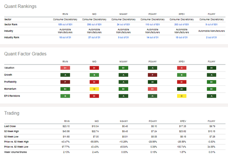Click RIVN's Valuation grade badge
Screen dimensions: 228x156
pyautogui.click(x=65, y=68)
